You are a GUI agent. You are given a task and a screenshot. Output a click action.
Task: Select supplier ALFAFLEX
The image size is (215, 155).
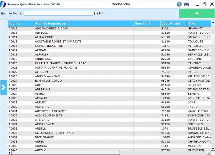click(42, 55)
